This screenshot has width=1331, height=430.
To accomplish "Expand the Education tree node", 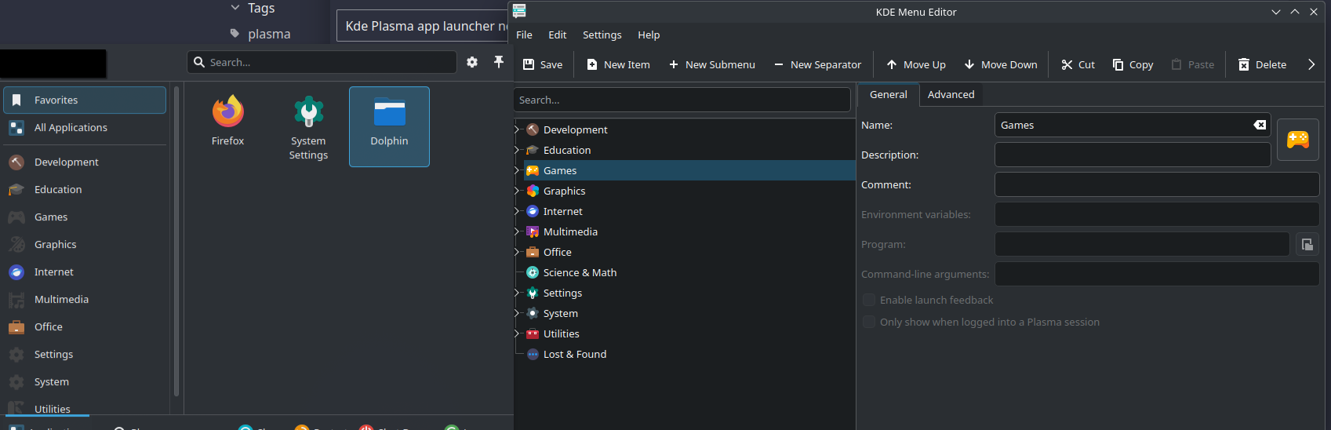I will pyautogui.click(x=518, y=150).
